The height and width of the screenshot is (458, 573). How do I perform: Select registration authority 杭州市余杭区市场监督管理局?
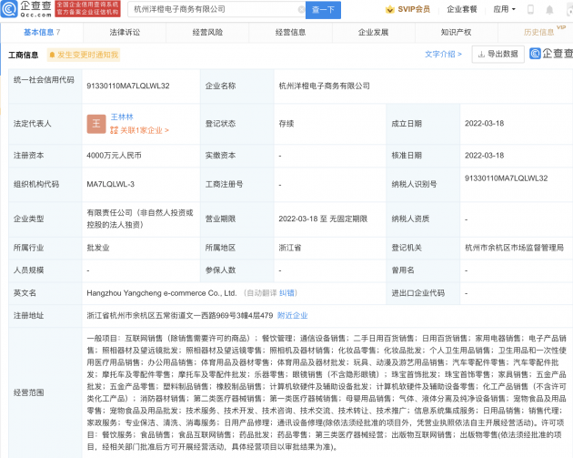pyautogui.click(x=514, y=248)
